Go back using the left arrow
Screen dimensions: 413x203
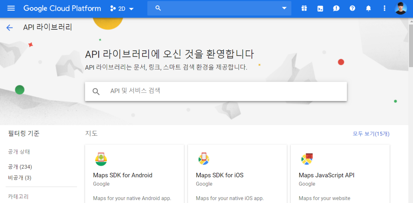(10, 27)
